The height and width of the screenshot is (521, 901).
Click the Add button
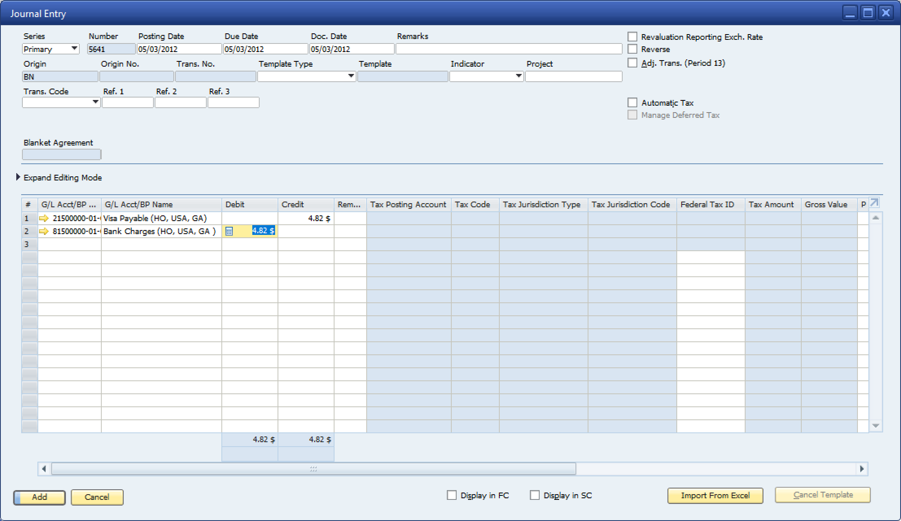tap(39, 497)
